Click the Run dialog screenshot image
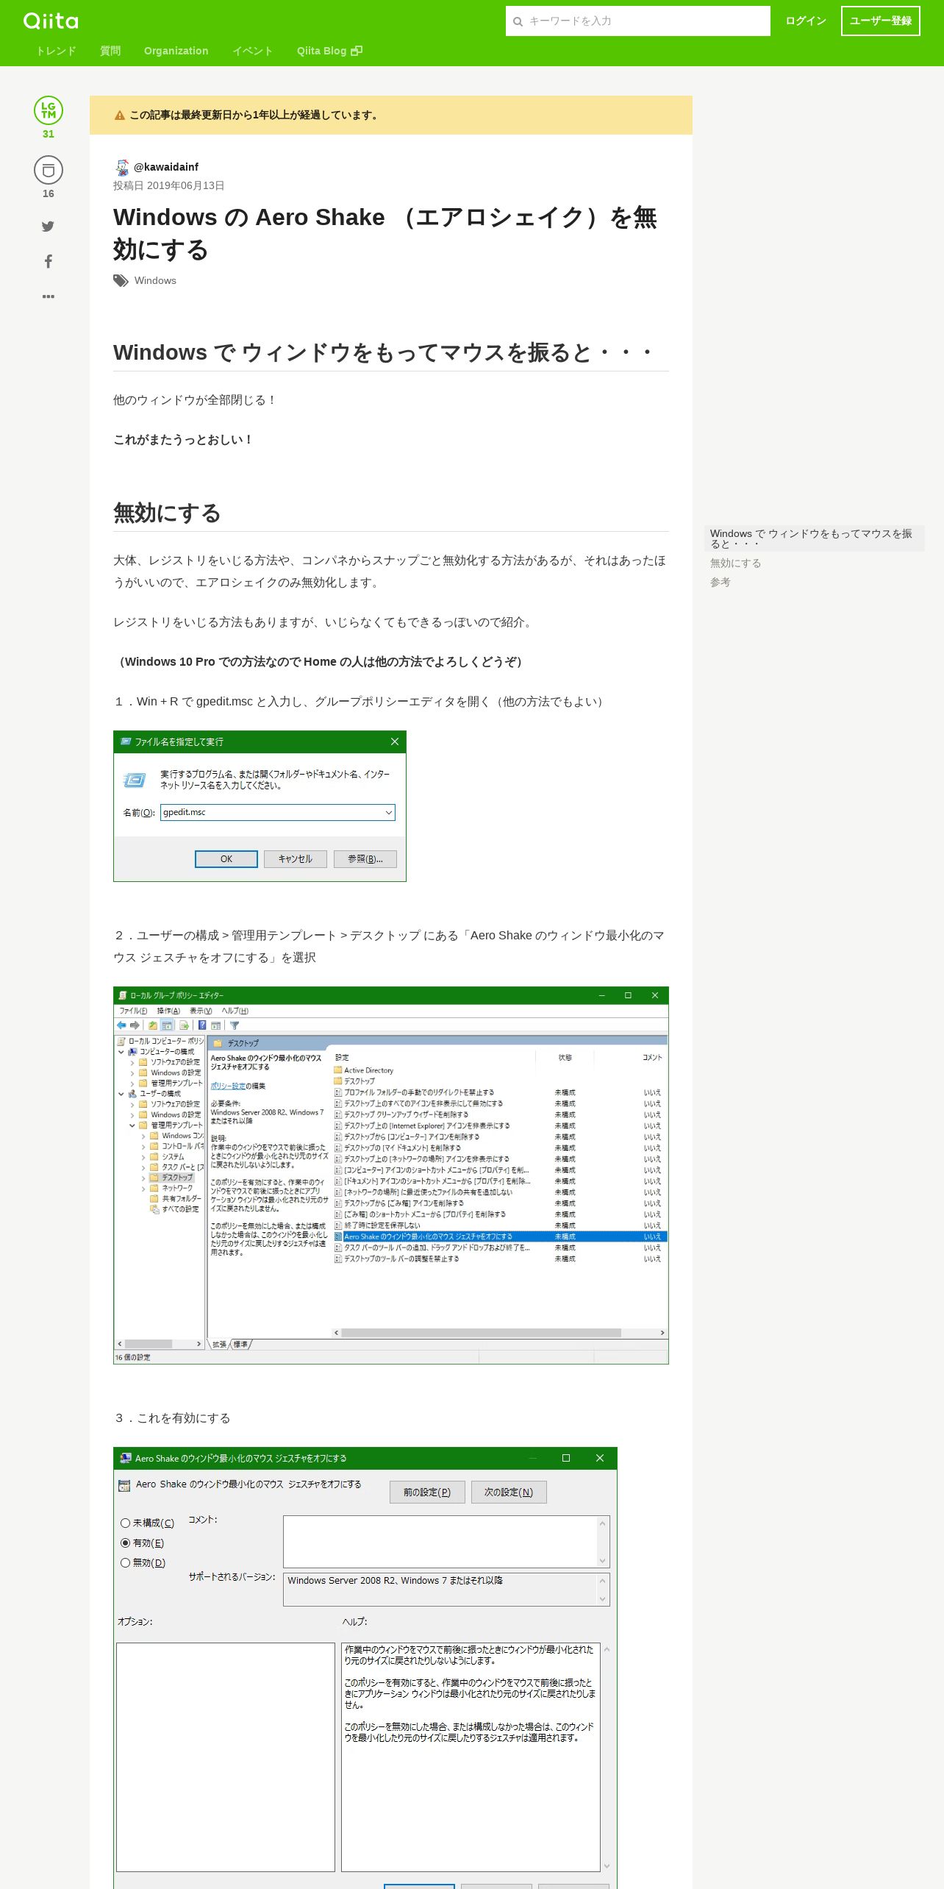 point(260,806)
